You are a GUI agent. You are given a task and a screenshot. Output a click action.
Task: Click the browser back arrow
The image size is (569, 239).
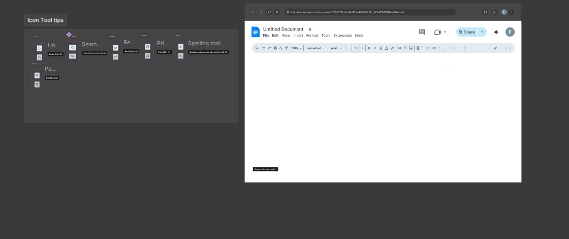[254, 12]
